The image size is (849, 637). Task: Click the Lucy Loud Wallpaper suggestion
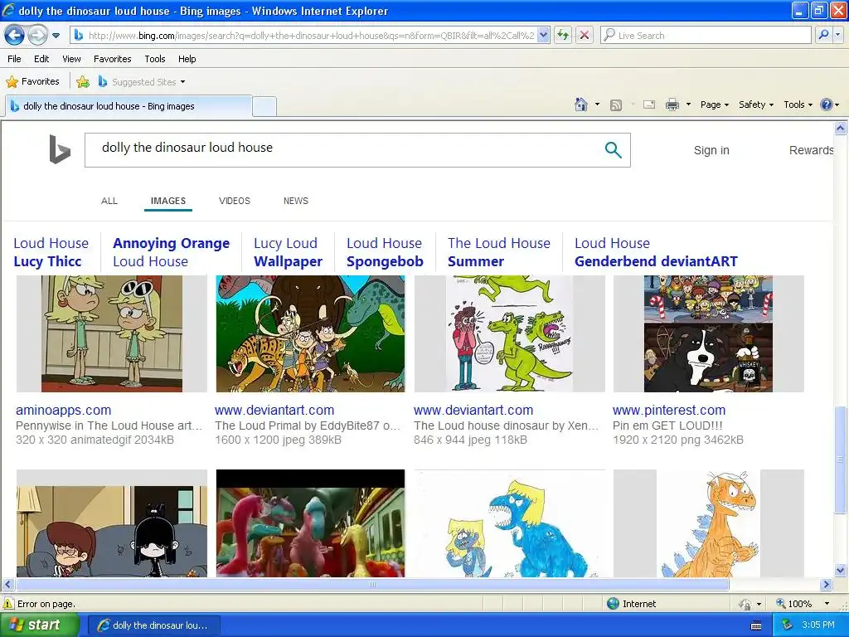[288, 252]
